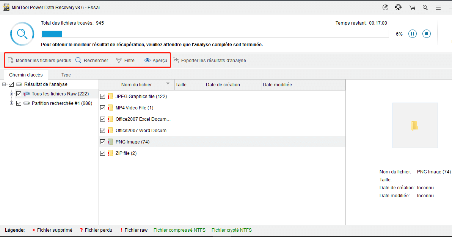Collapse the Résultat de l'analyse tree
The width and height of the screenshot is (452, 237).
coord(4,84)
